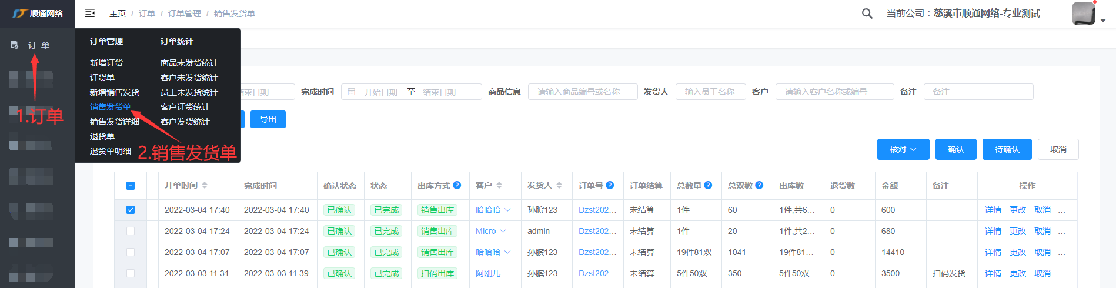1116x288 pixels.
Task: Click the blue 导出 button
Action: [268, 119]
